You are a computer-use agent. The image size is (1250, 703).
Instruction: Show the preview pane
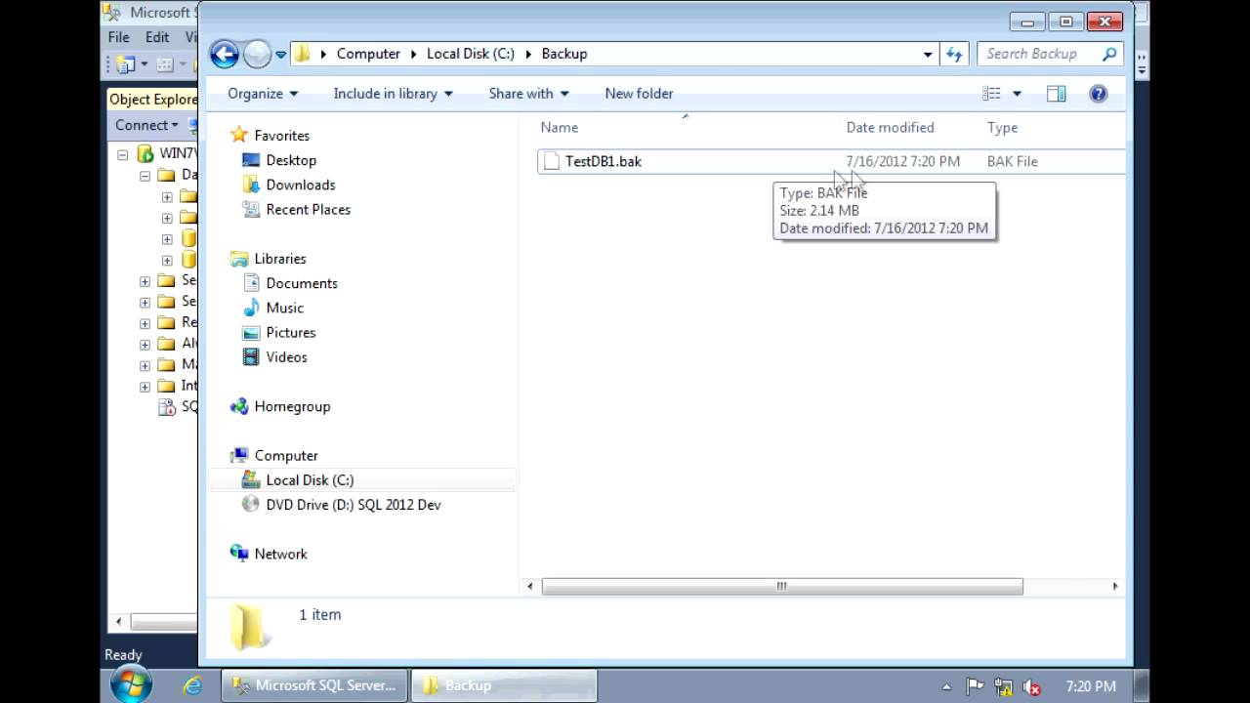coord(1056,94)
